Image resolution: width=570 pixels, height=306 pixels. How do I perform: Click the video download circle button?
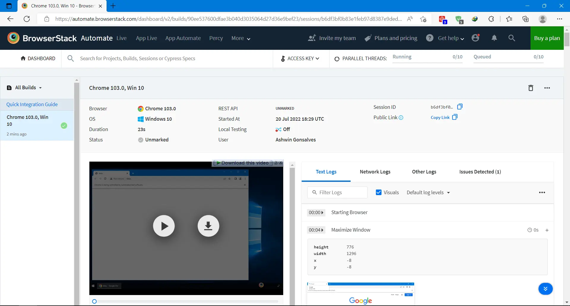coord(208,226)
